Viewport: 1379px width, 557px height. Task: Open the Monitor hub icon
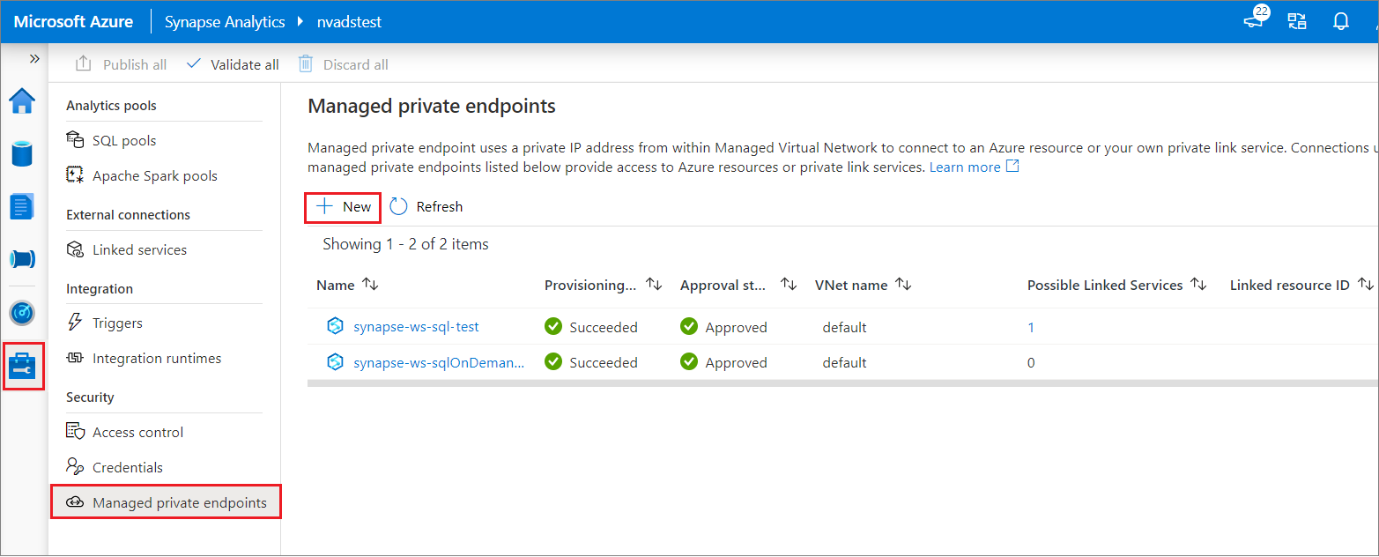21,313
